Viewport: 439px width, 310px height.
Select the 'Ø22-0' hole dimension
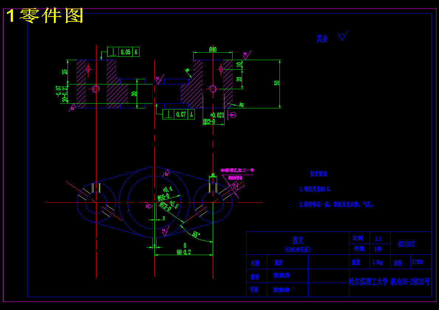click(209, 122)
